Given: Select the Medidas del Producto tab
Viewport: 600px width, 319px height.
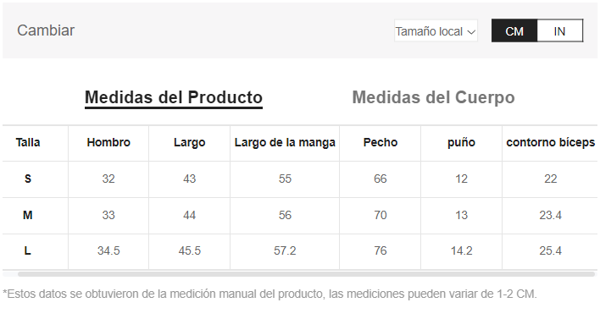Looking at the screenshot, I should pyautogui.click(x=174, y=98).
